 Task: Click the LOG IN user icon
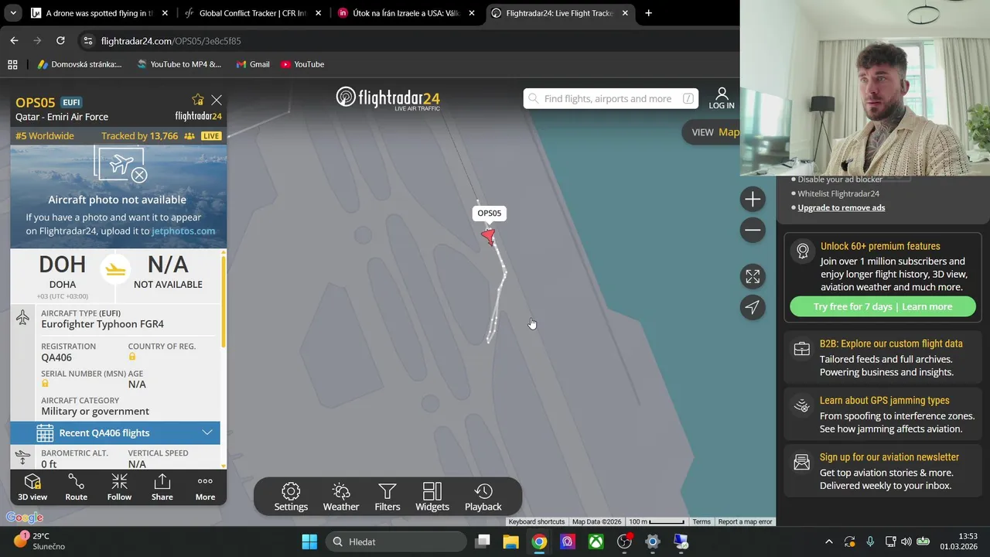click(x=722, y=98)
